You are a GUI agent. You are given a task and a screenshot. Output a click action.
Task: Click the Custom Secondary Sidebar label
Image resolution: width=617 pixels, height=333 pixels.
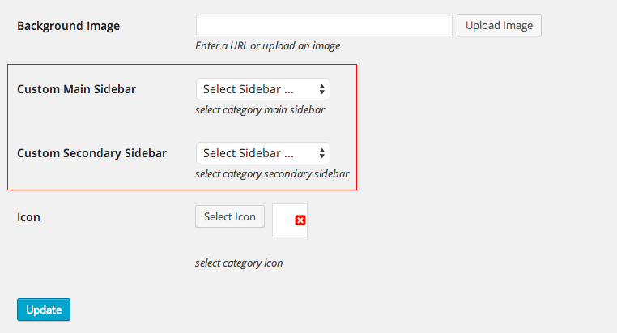(91, 153)
